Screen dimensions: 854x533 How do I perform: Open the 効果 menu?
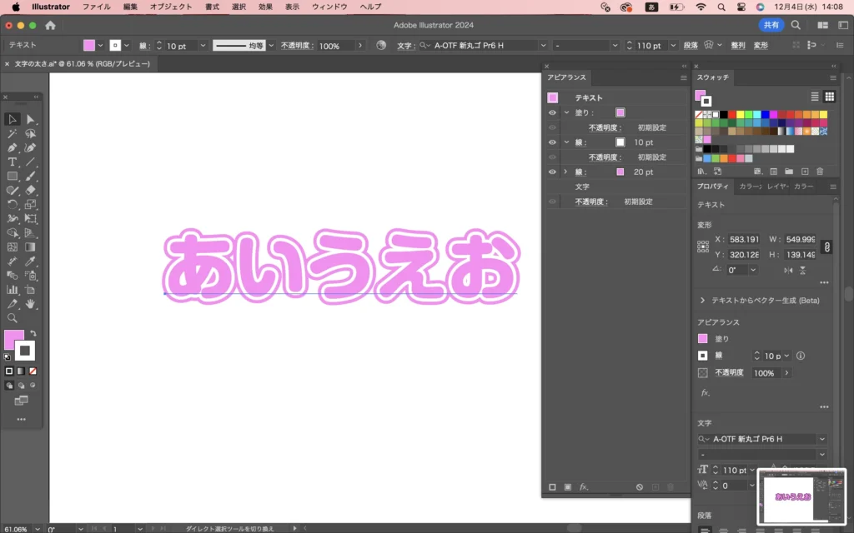tap(265, 7)
